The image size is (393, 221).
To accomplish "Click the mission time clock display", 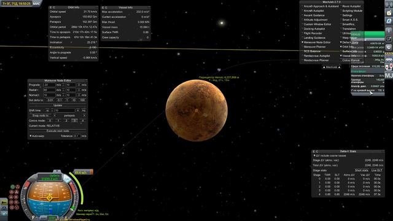I will click(x=17, y=4).
